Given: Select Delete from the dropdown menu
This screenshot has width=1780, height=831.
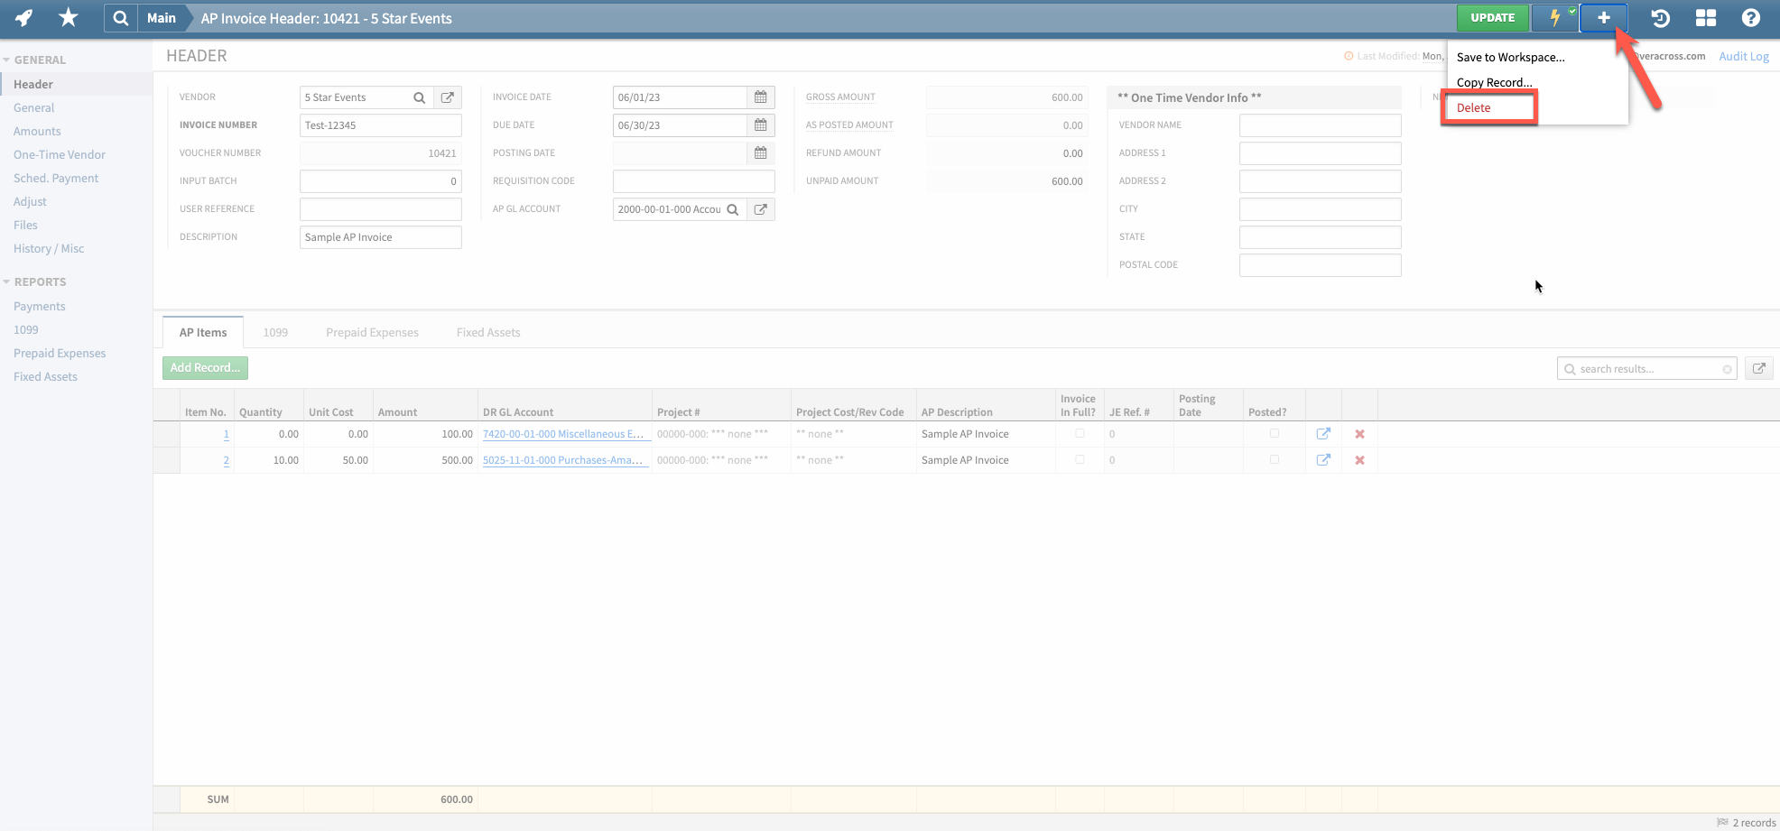Looking at the screenshot, I should (1474, 107).
